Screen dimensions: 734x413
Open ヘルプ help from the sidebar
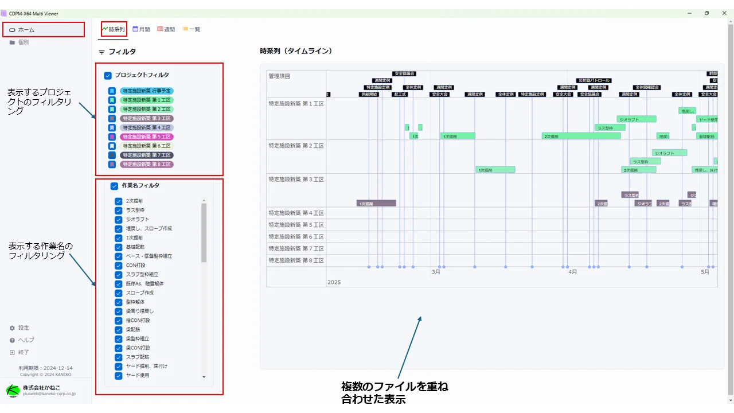click(22, 340)
